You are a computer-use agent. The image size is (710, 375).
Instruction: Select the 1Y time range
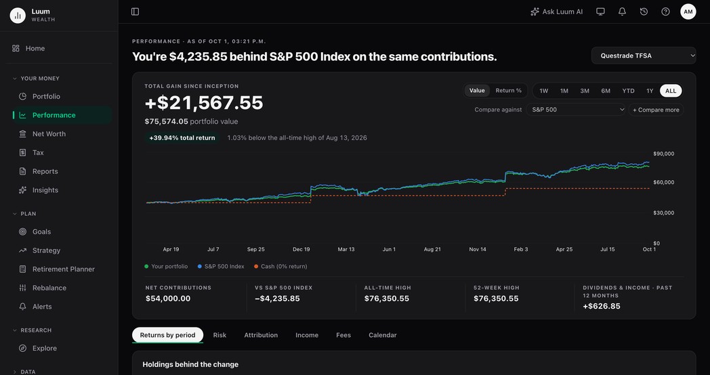pos(650,91)
